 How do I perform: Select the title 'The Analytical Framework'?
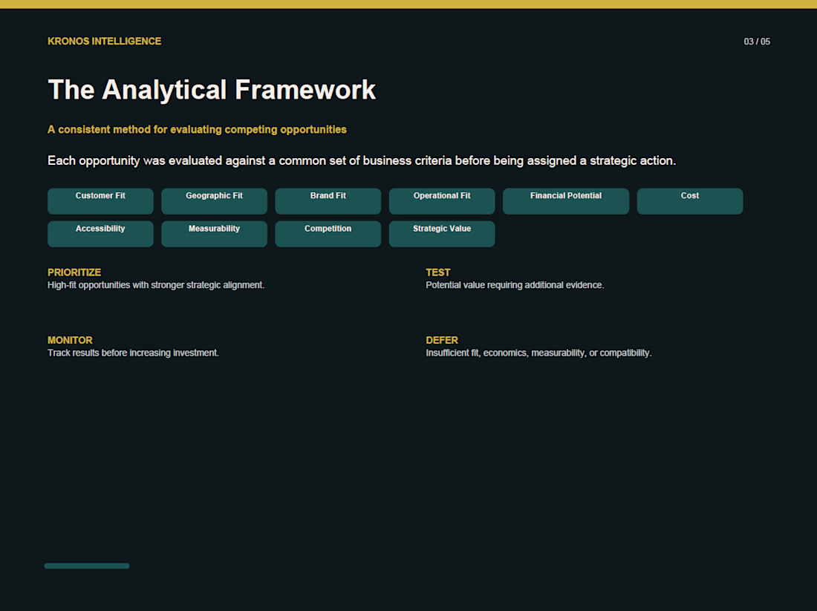tap(212, 90)
